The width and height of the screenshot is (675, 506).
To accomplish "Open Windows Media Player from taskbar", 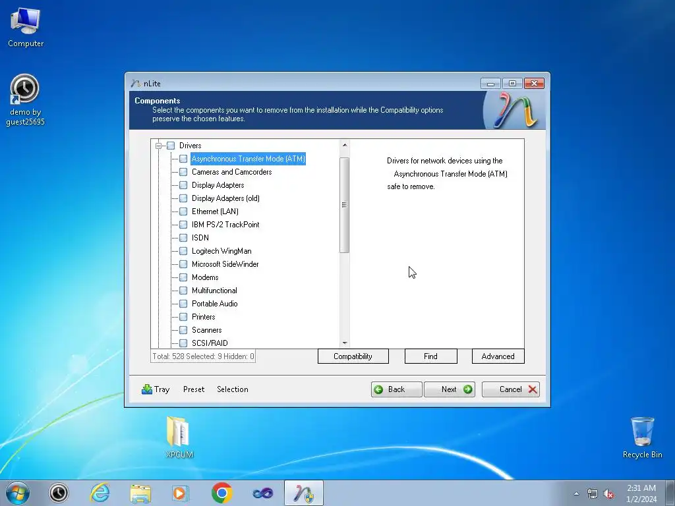I will 181,493.
